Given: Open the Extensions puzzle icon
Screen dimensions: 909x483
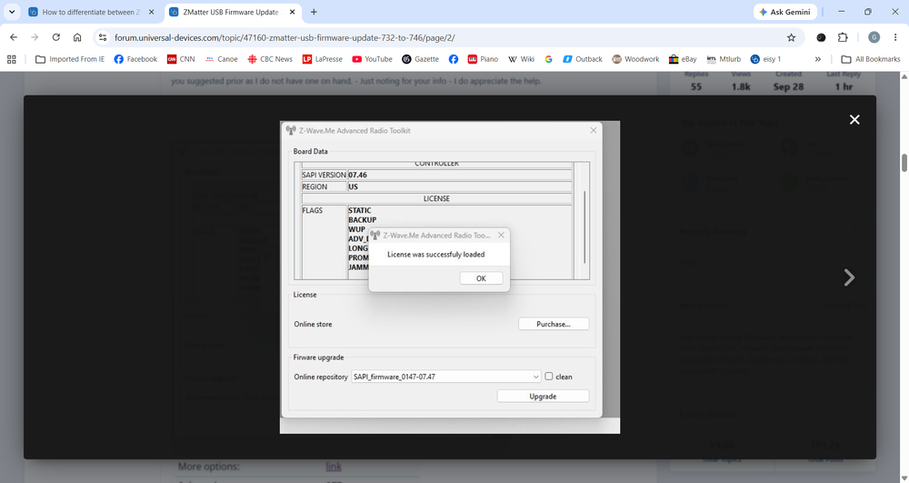Looking at the screenshot, I should 843,37.
